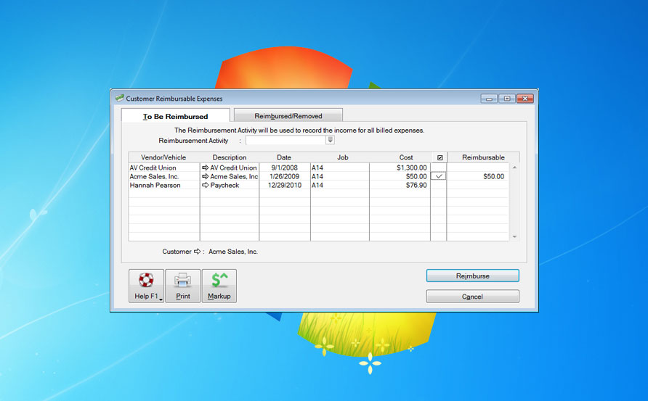Sort by Vendor/Vehicle column header

click(163, 157)
